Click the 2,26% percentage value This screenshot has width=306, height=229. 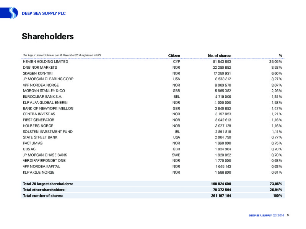[277, 91]
